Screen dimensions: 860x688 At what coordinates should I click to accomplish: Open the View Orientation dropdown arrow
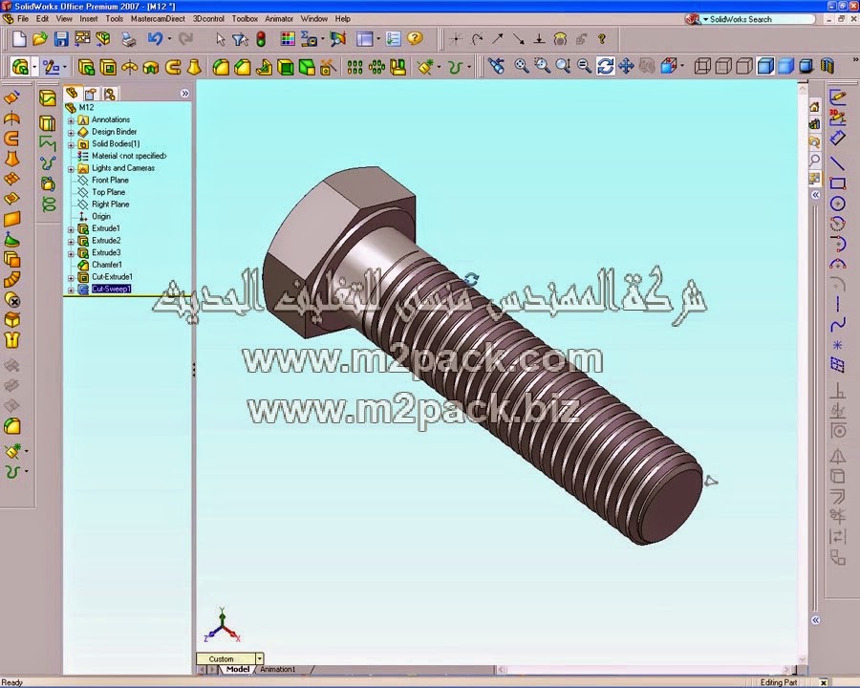click(x=682, y=66)
